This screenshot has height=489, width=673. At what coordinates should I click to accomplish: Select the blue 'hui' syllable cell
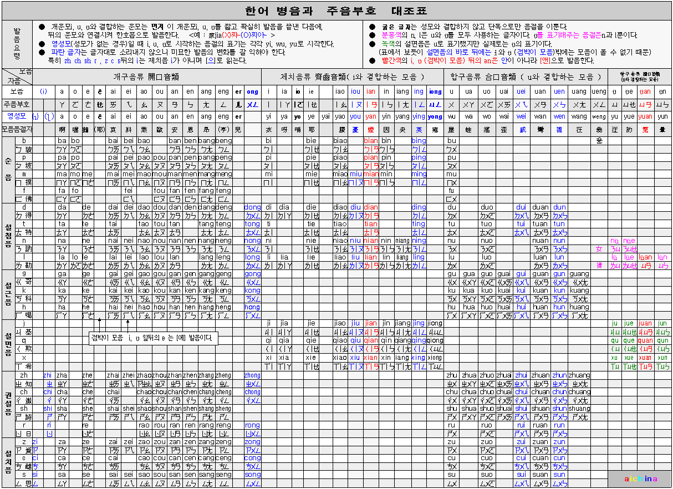point(521,307)
